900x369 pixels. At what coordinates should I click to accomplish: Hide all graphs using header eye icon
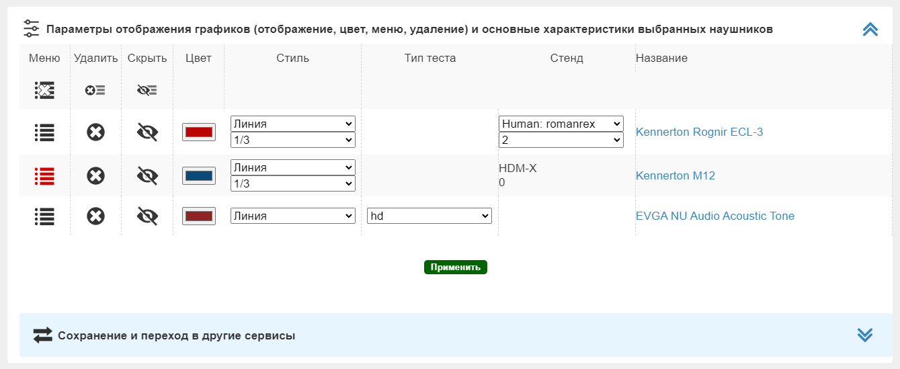pos(147,90)
